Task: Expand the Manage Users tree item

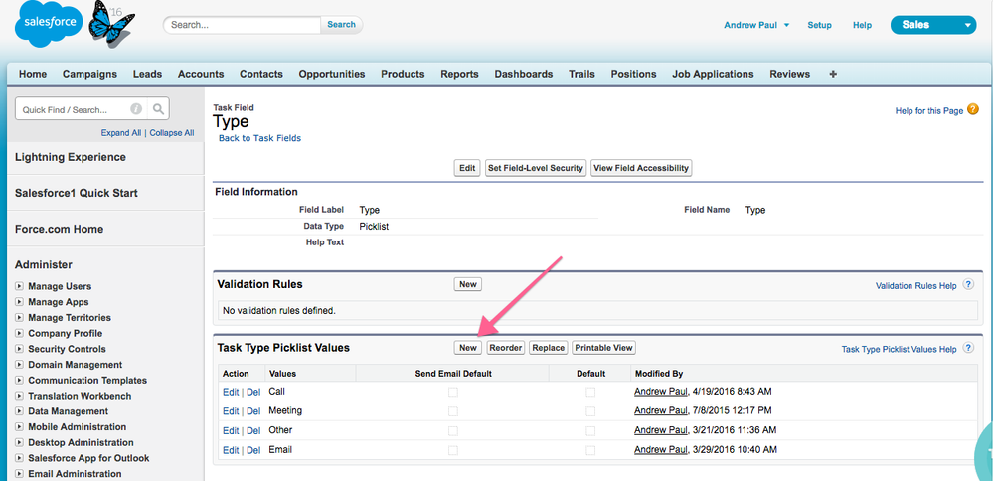Action: (19, 286)
